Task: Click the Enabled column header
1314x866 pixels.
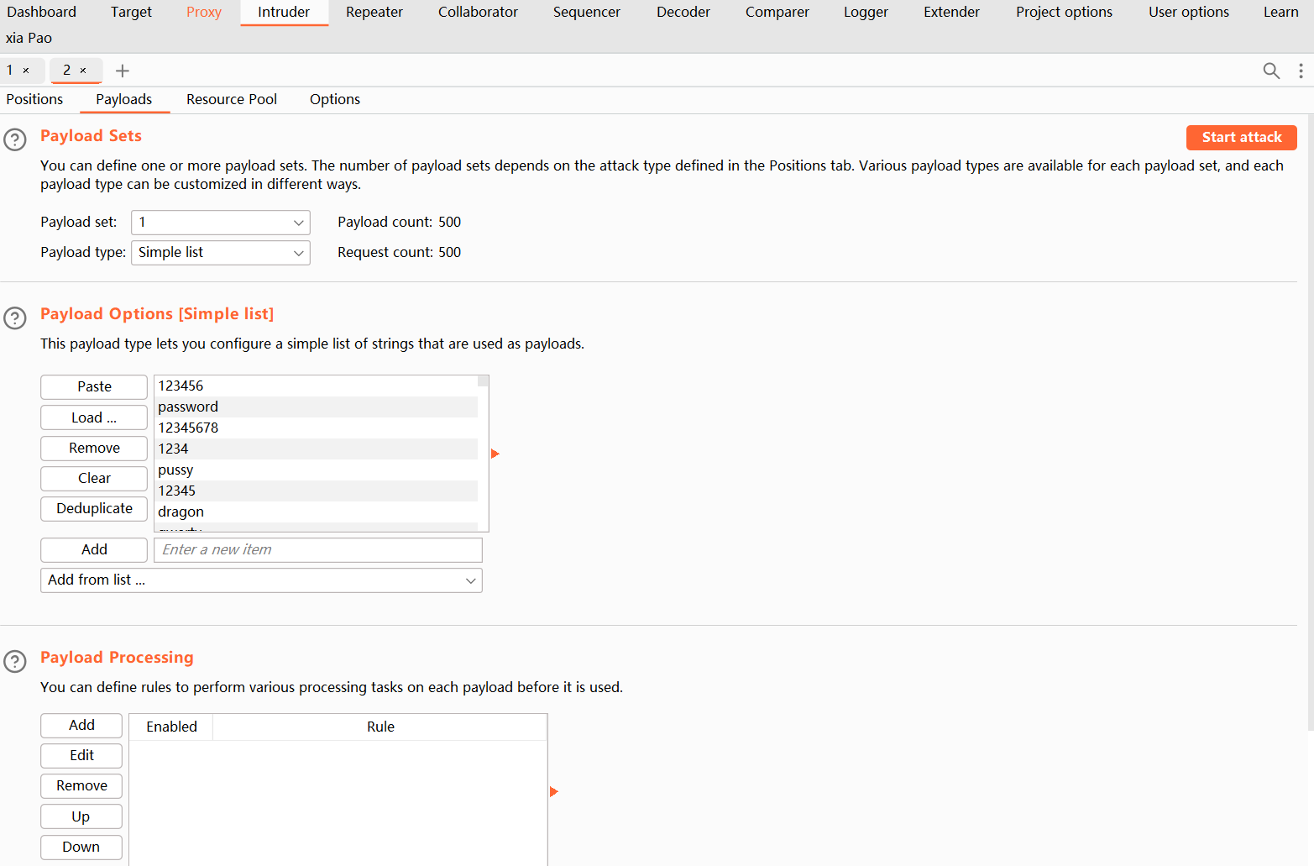Action: click(171, 727)
